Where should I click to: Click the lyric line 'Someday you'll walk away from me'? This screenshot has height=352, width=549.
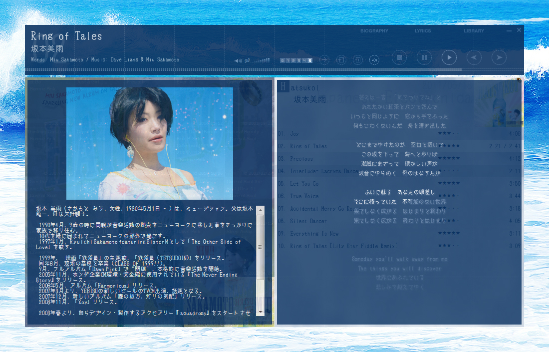(399, 259)
